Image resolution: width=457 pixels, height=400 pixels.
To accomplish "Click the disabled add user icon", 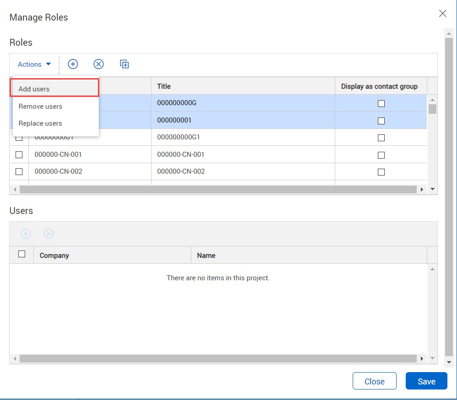I will coord(26,234).
